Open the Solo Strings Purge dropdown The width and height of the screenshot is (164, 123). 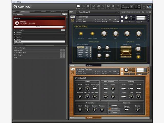[116, 19]
